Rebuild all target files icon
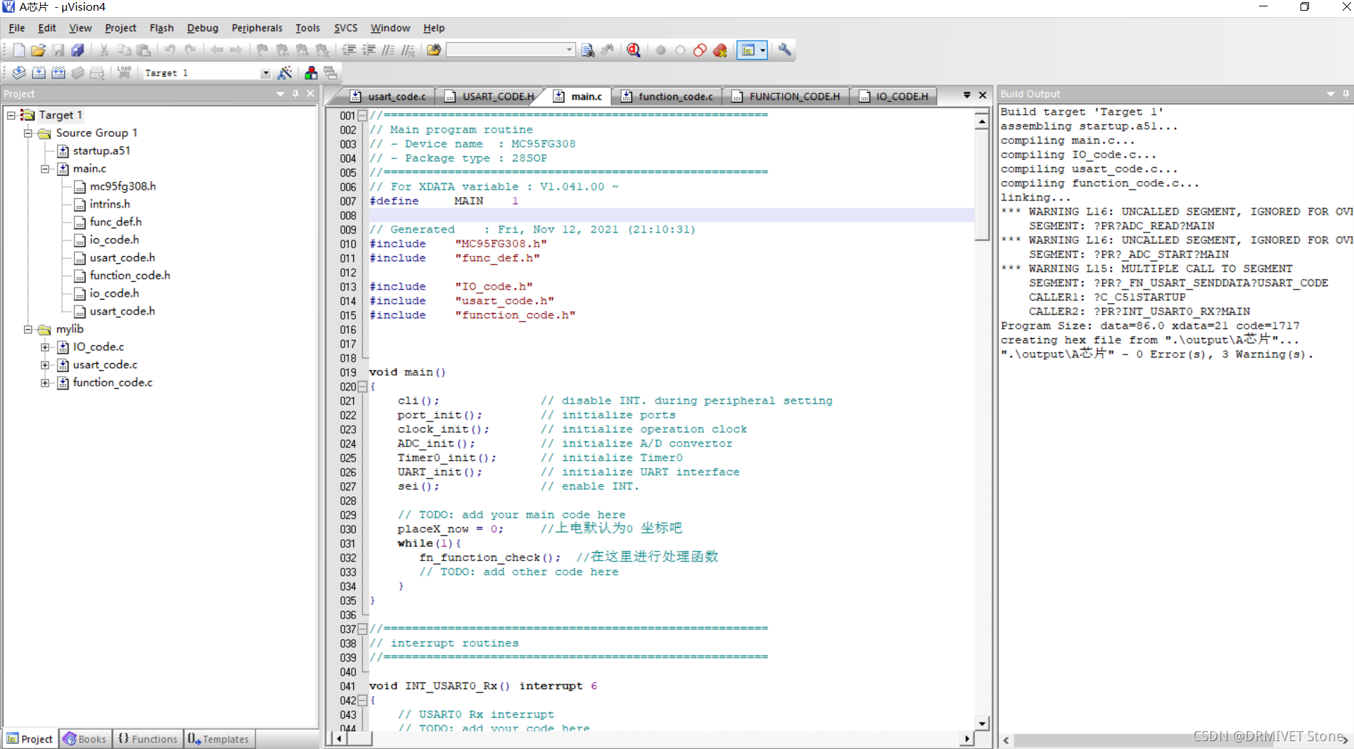 pos(58,73)
